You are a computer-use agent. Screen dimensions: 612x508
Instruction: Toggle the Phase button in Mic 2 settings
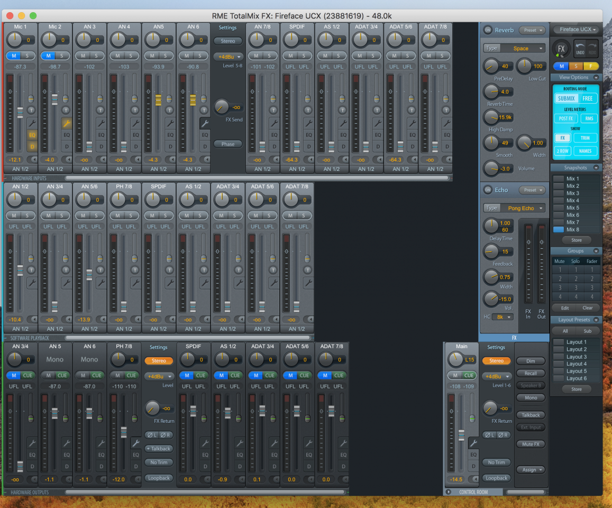228,144
